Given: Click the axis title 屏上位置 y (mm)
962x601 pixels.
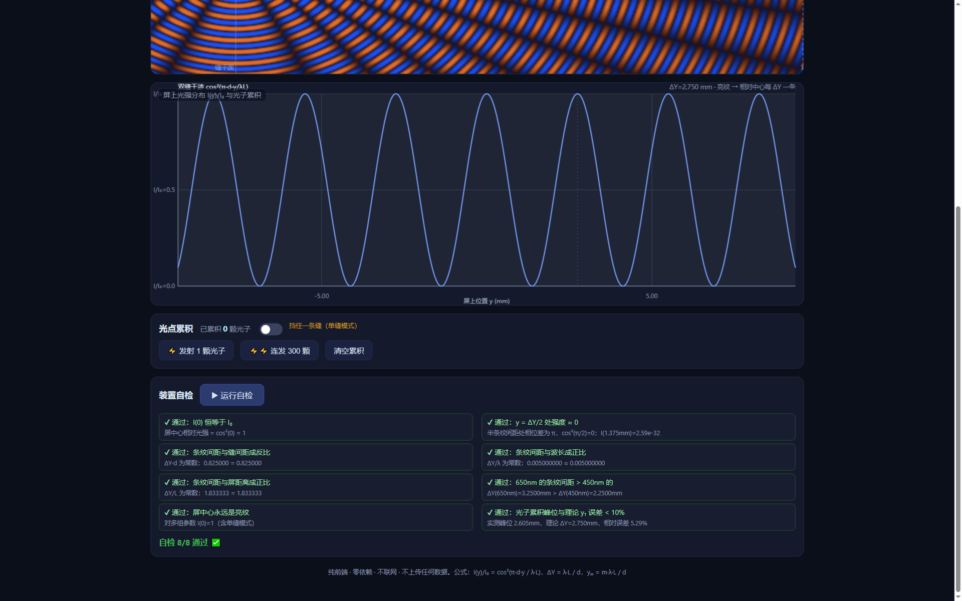Looking at the screenshot, I should click(487, 301).
